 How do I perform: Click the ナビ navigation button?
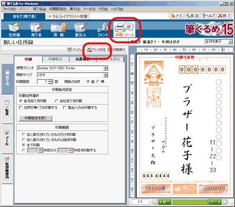click(176, 16)
